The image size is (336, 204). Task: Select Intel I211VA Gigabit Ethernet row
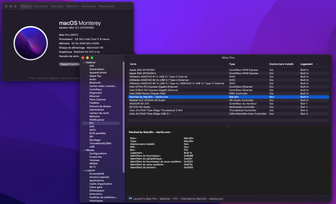point(228,87)
